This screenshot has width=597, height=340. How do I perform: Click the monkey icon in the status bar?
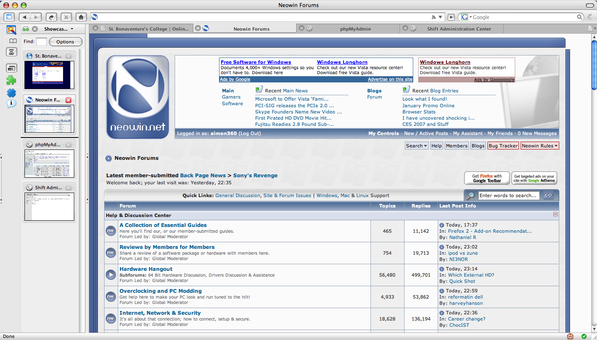tap(571, 336)
